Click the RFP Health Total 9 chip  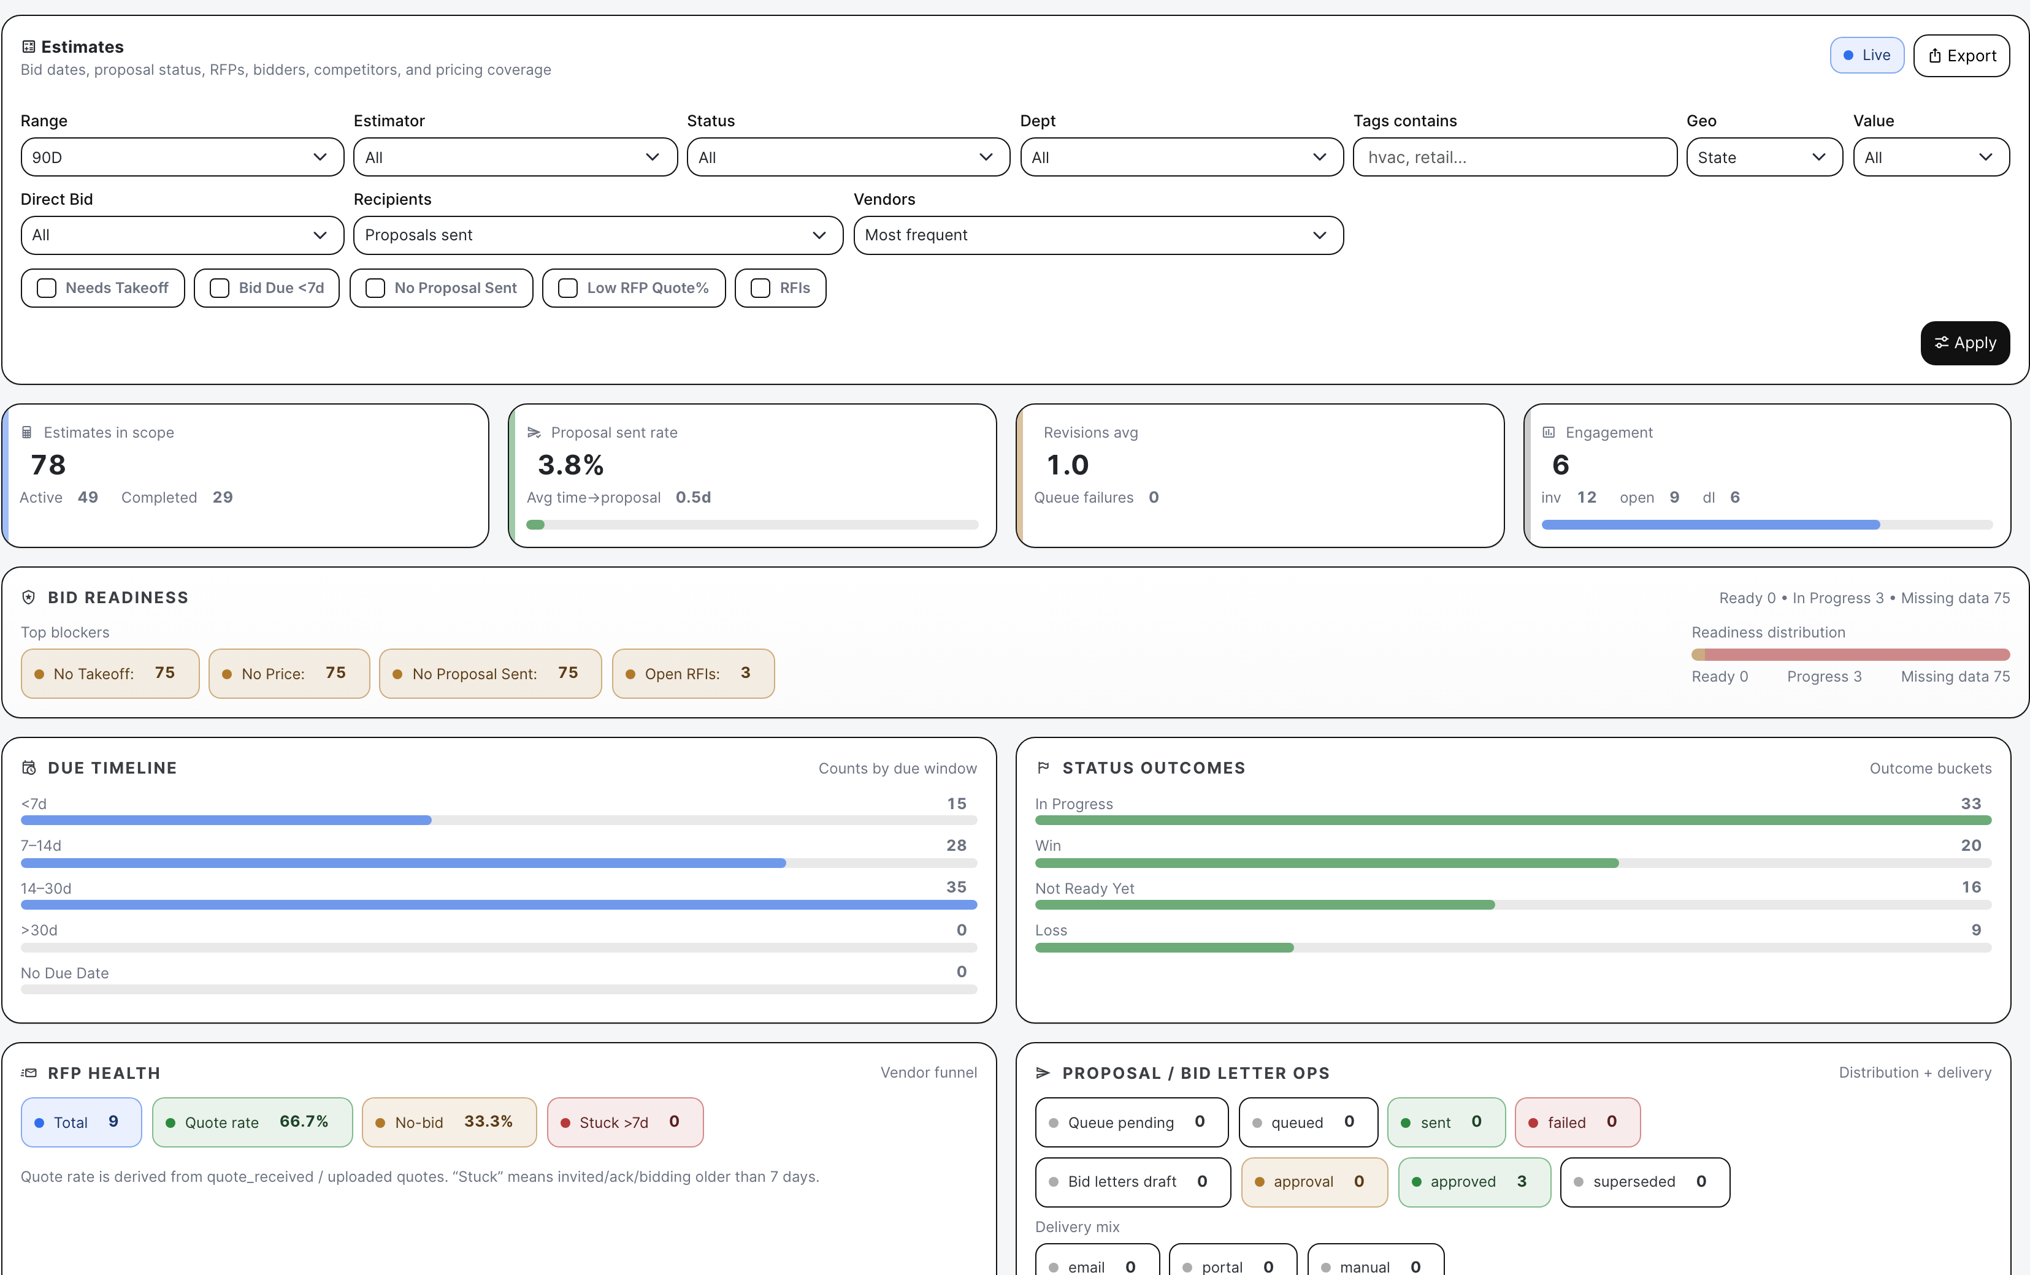[x=82, y=1122]
